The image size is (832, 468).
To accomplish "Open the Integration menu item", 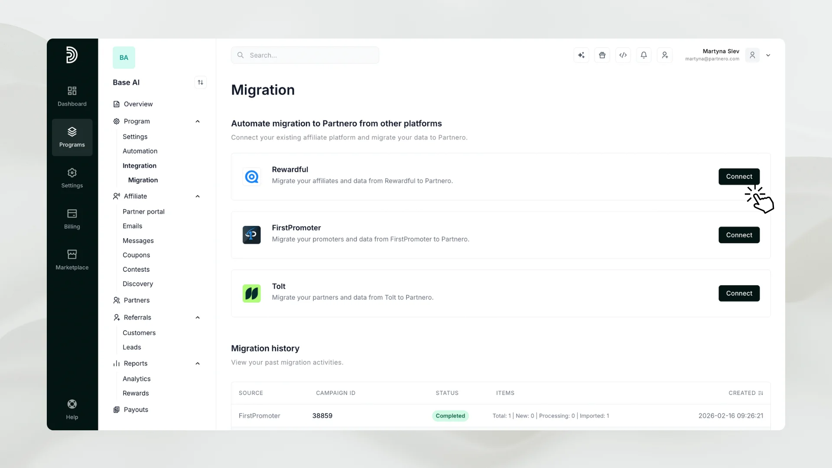I will (x=140, y=166).
